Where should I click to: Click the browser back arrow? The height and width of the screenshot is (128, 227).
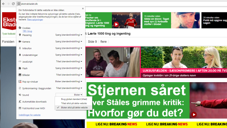(x=4, y=4)
